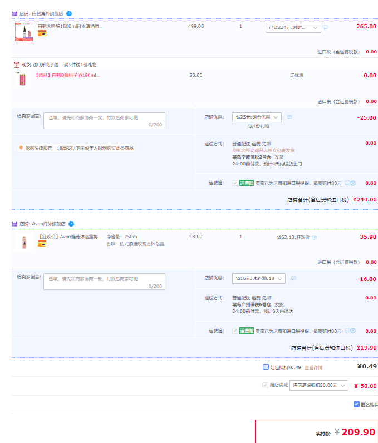The image size is (378, 443).
Task: Click the Tmall icon beside Avon海外旗舰店
Action: [14, 224]
